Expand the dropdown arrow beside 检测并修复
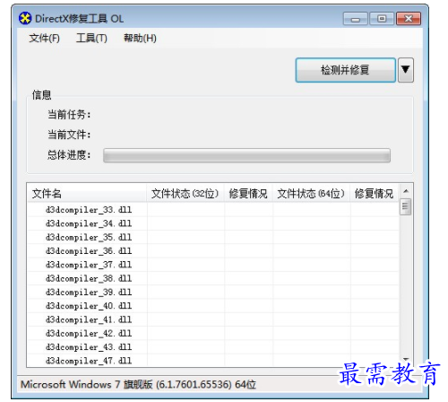The width and height of the screenshot is (448, 402). click(406, 70)
